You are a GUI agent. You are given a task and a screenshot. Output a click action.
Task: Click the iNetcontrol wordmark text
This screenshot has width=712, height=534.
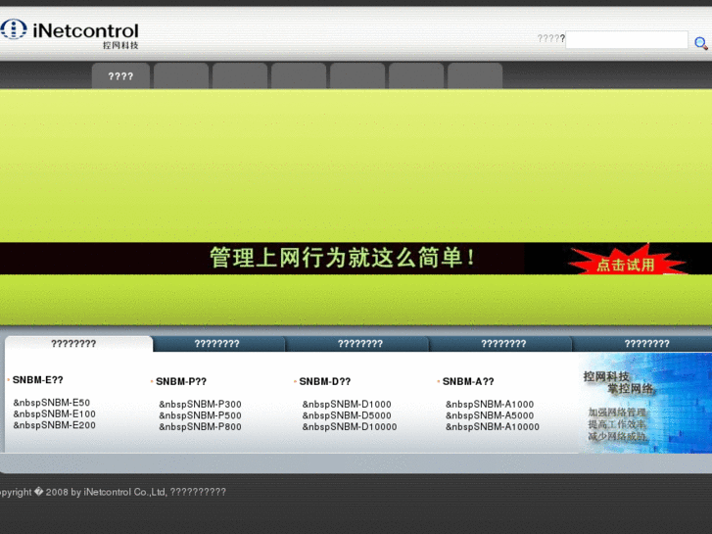(86, 31)
